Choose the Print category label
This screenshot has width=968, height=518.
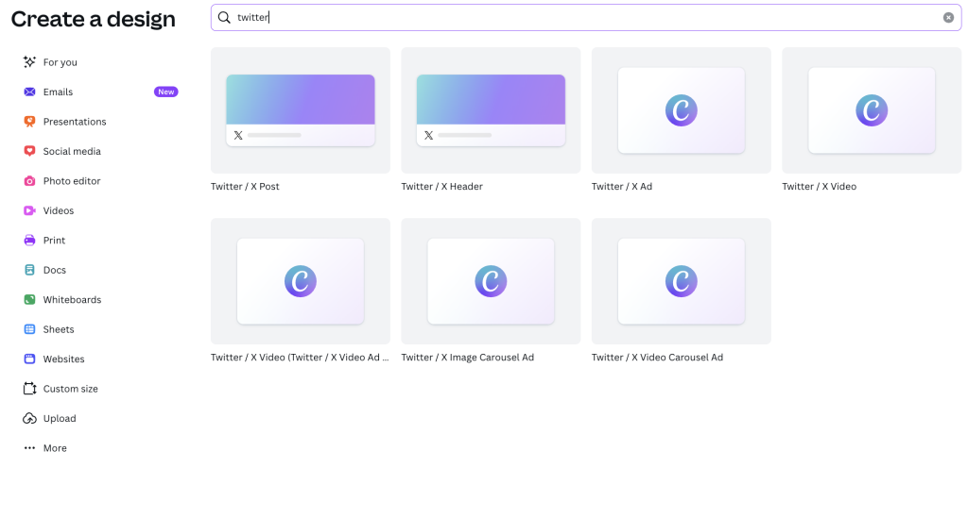pyautogui.click(x=54, y=241)
